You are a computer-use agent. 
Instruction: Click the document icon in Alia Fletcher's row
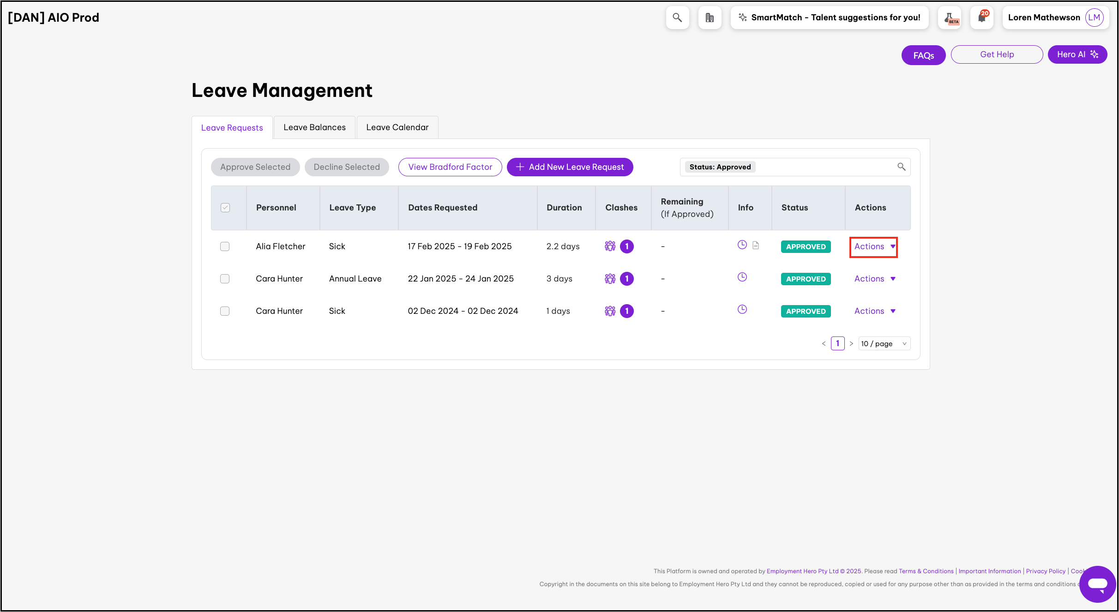coord(756,245)
